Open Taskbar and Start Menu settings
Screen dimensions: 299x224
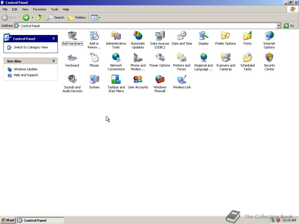tap(116, 84)
